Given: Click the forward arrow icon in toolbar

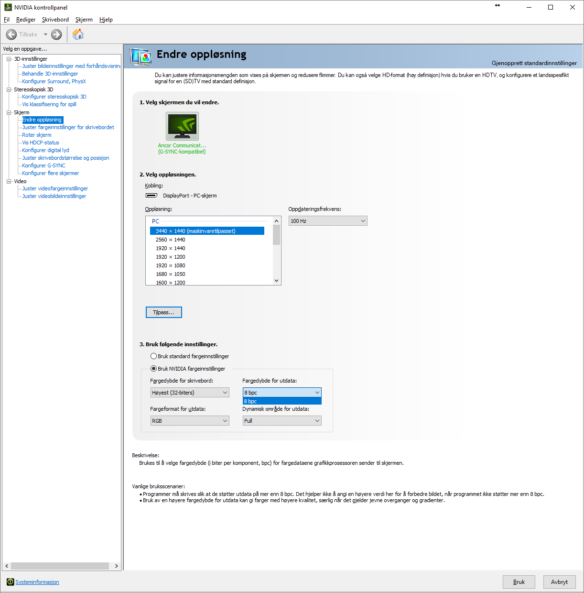Looking at the screenshot, I should tap(56, 34).
